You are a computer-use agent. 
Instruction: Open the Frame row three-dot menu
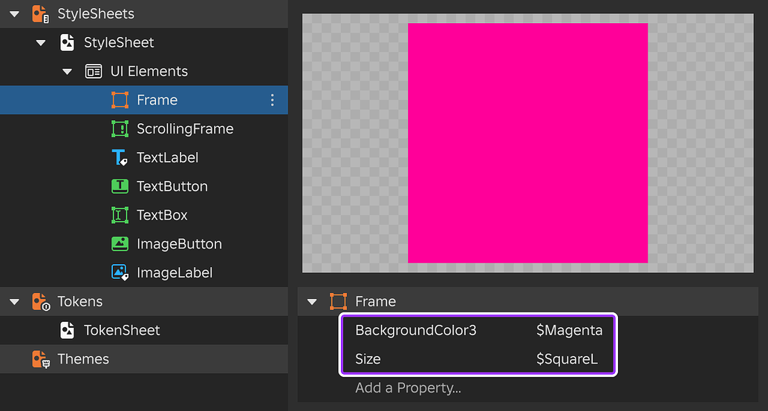coord(273,100)
